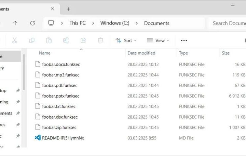Navigate to Windows (C:) in breadcrumb
This screenshot has height=156, width=246.
point(115,23)
